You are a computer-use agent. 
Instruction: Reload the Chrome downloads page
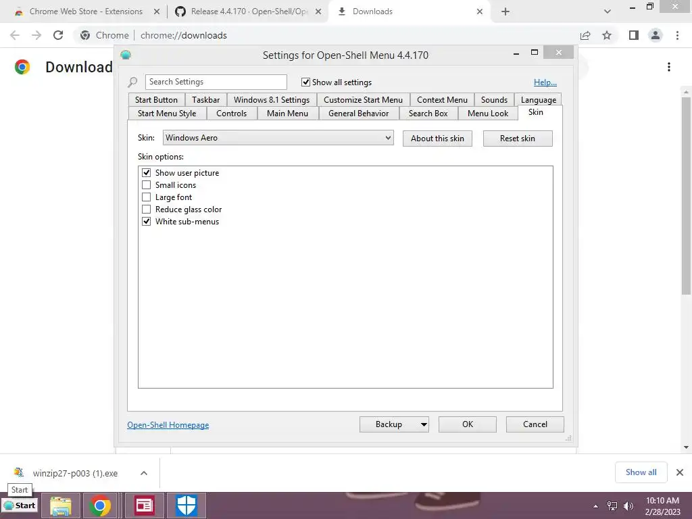pos(58,35)
